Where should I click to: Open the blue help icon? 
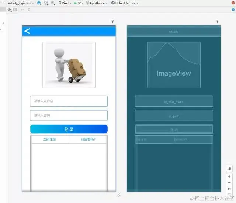tap(233, 10)
